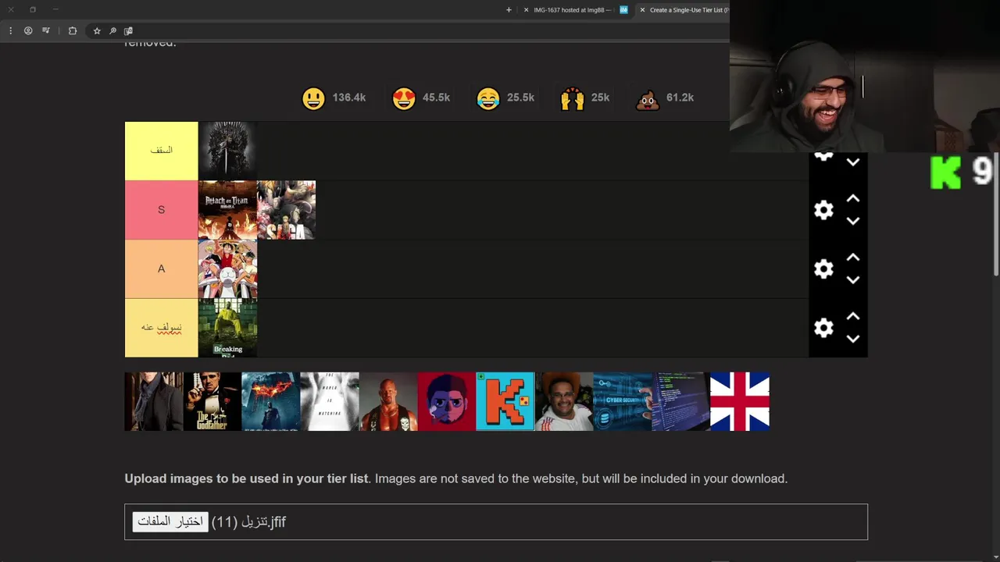Click the laughing-crying reaction emoji
The width and height of the screenshot is (1000, 562).
[488, 98]
